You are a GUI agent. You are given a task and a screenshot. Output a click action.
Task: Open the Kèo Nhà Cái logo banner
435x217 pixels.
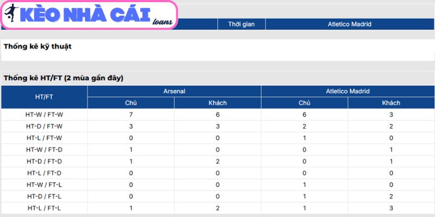coord(89,15)
